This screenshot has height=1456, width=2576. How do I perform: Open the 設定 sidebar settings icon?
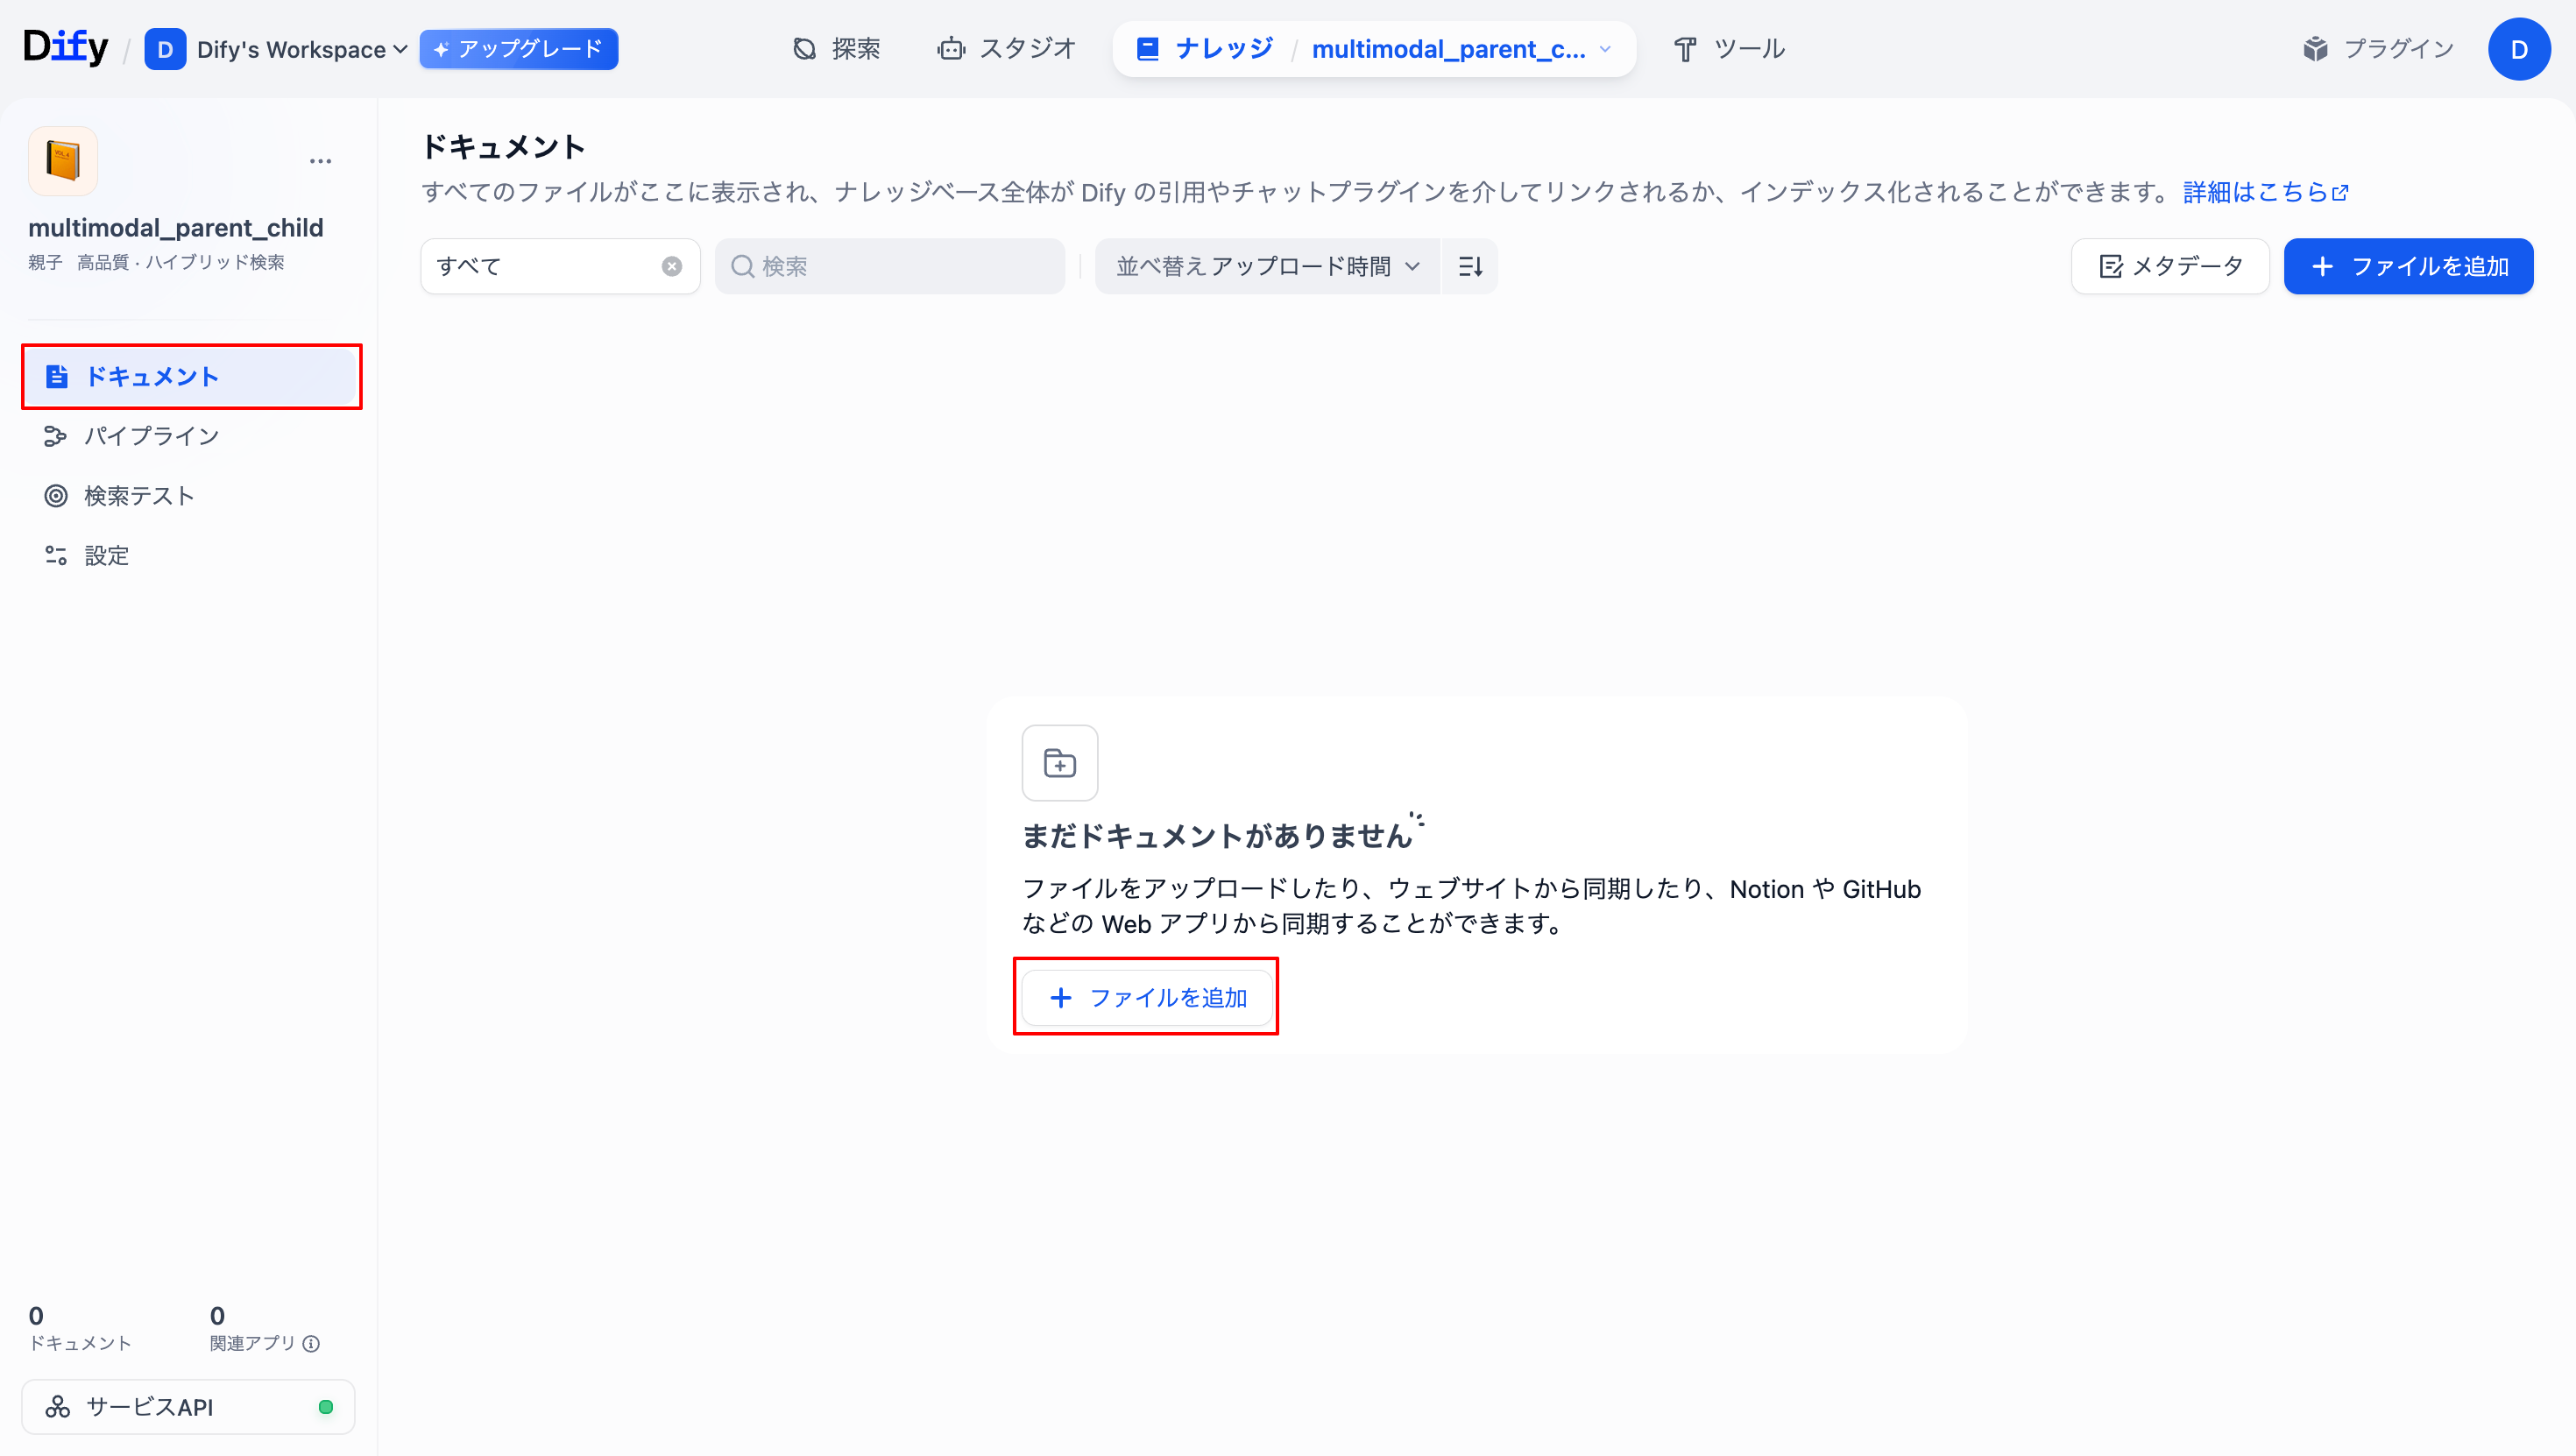[56, 555]
